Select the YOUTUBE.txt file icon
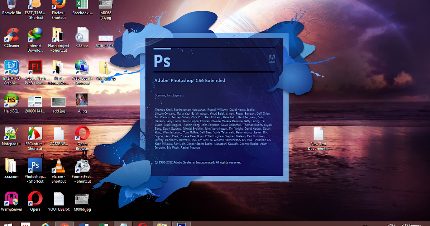430x226 pixels. click(x=58, y=199)
